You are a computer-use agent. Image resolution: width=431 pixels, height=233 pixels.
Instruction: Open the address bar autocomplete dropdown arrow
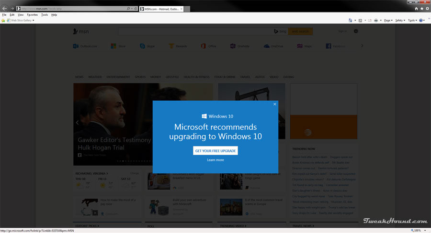coord(132,9)
